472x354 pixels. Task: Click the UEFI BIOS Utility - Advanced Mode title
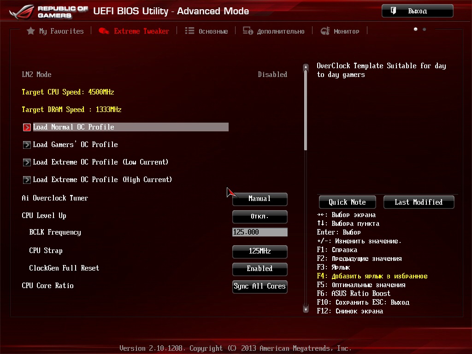[x=171, y=11]
